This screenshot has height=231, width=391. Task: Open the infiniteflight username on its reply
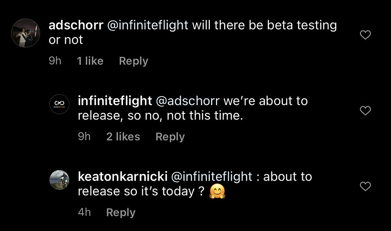pyautogui.click(x=114, y=101)
